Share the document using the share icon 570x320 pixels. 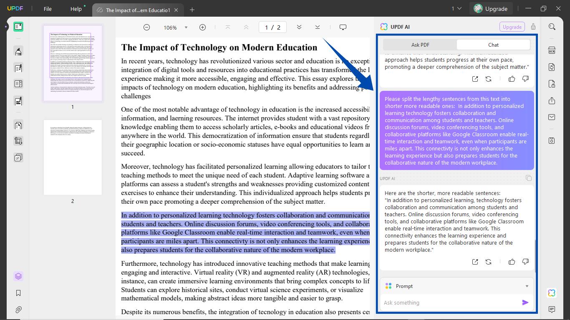tap(552, 100)
